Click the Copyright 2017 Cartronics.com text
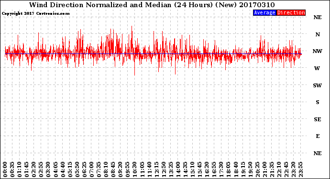The image size is (330, 179). click(35, 13)
